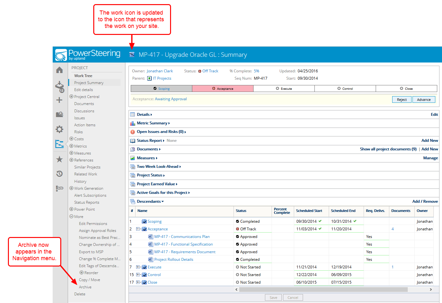Viewport: 442px width, 303px height.
Task: Click the Add plus icon in sidebar
Action: pos(59,100)
